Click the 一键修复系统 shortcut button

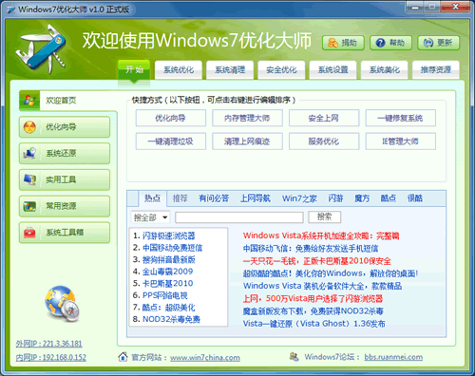(401, 118)
